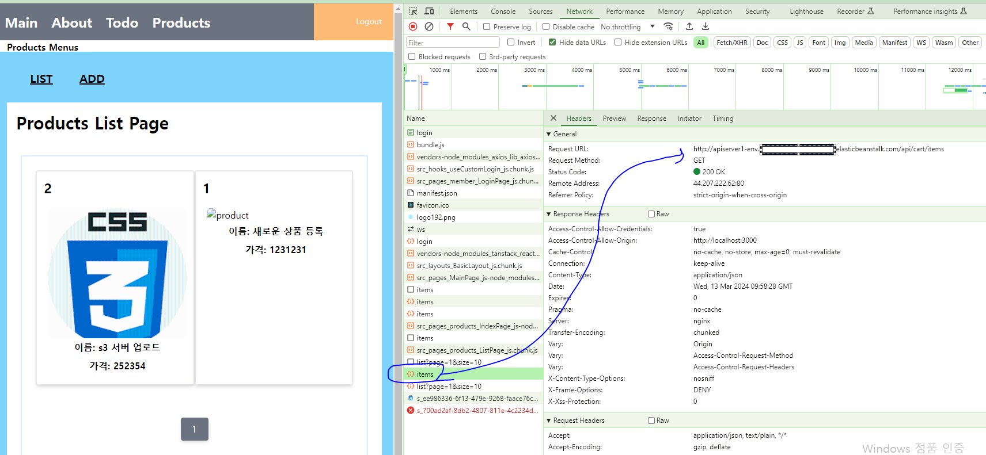
Task: Open network search magnifier
Action: (x=467, y=26)
